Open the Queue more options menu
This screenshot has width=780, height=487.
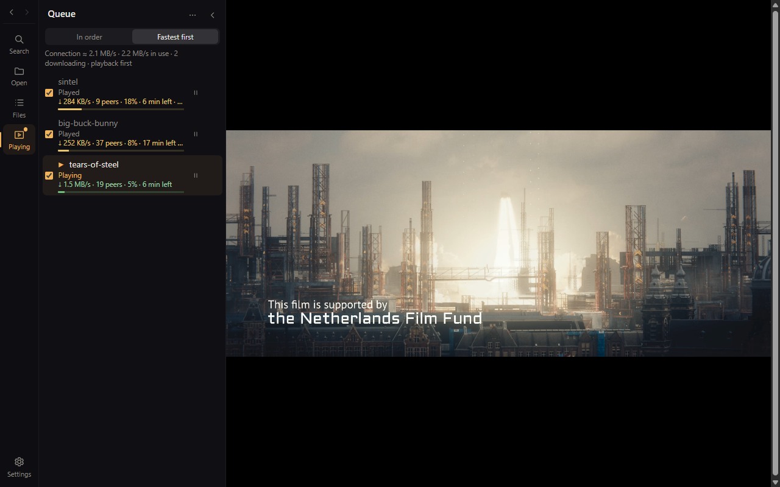pyautogui.click(x=193, y=15)
